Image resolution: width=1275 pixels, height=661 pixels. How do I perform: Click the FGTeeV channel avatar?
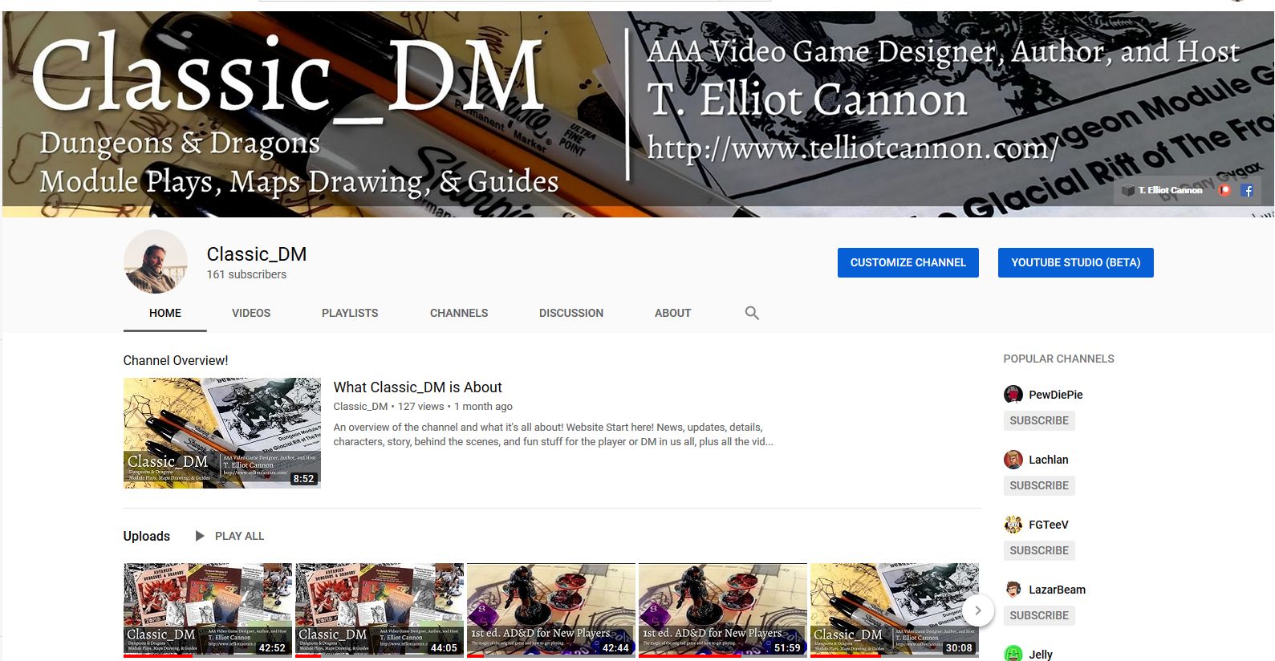click(x=1013, y=524)
